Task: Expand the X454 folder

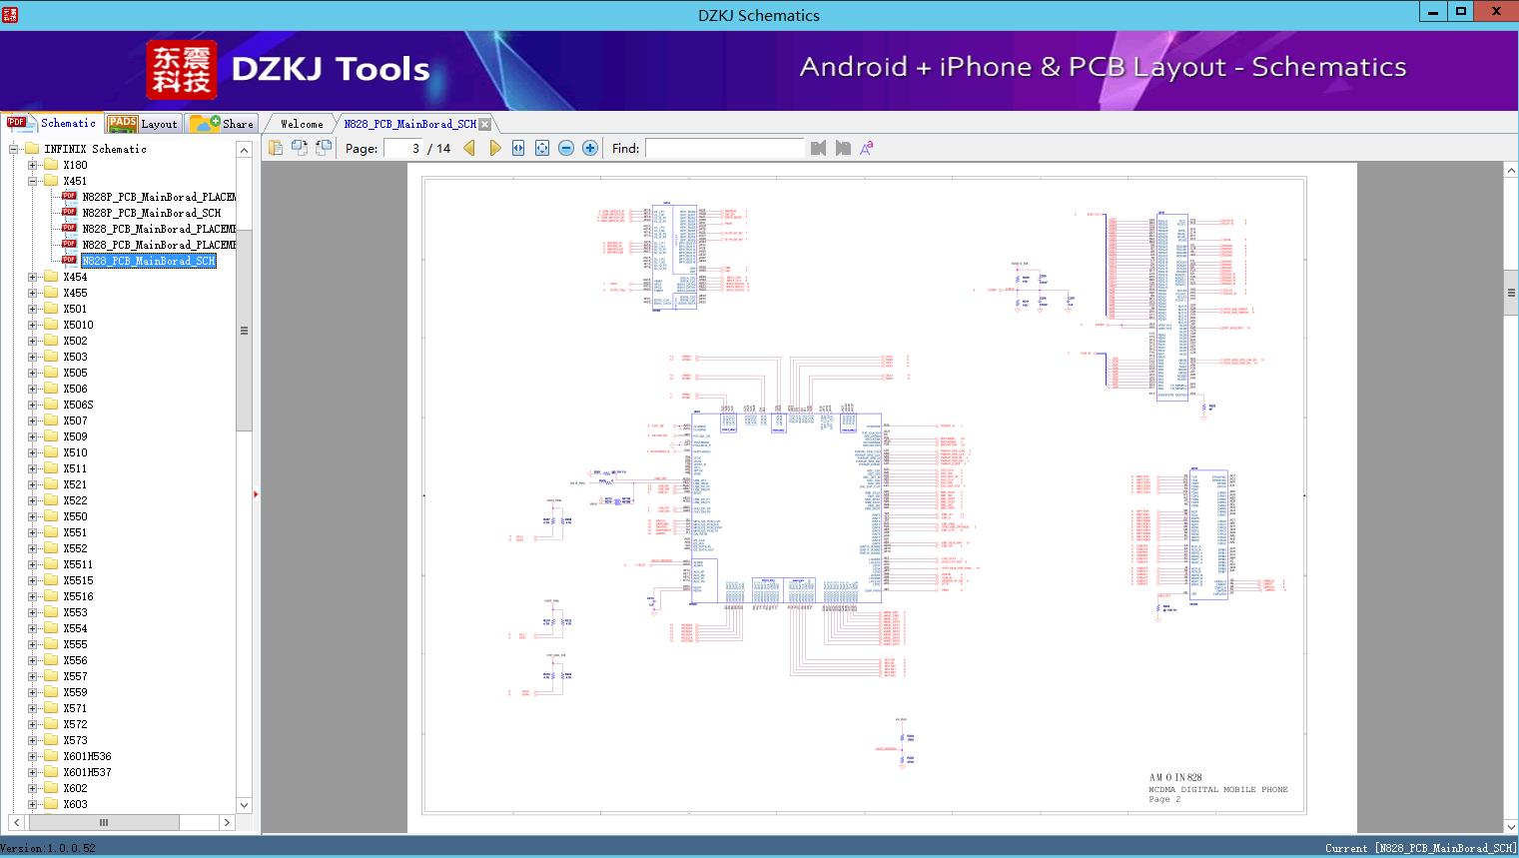Action: (x=33, y=277)
